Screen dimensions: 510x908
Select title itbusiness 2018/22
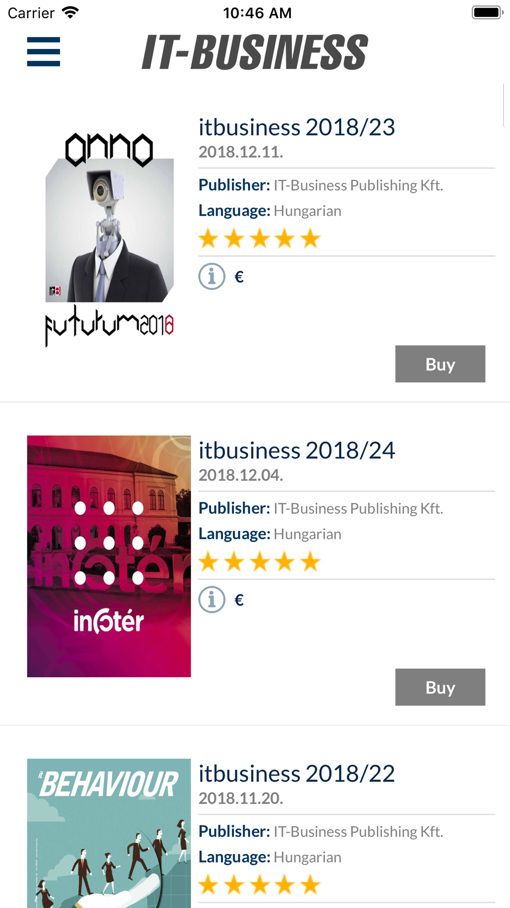297,774
